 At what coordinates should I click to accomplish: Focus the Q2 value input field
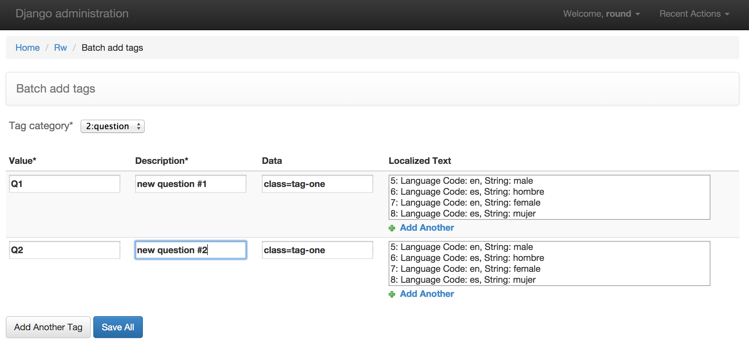(x=64, y=250)
